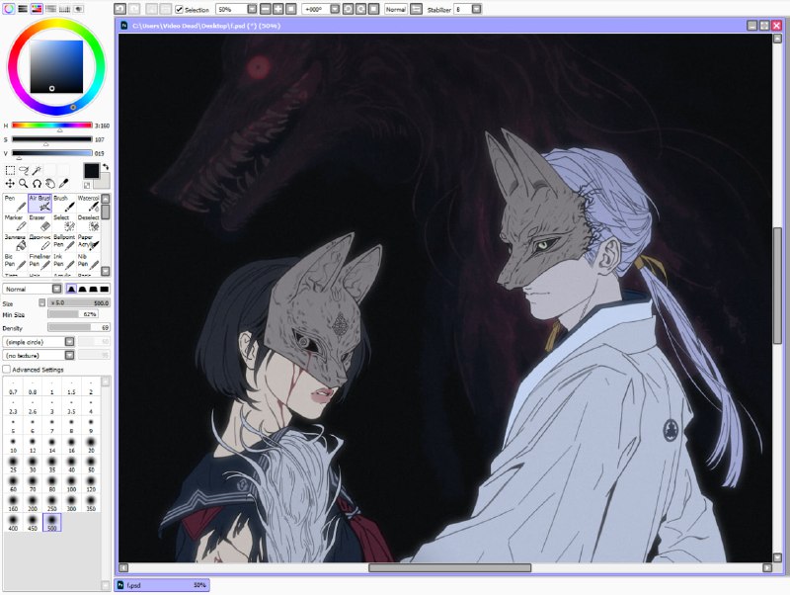This screenshot has width=790, height=595.
Task: Activate the rectangular selection tool
Action: click(10, 170)
